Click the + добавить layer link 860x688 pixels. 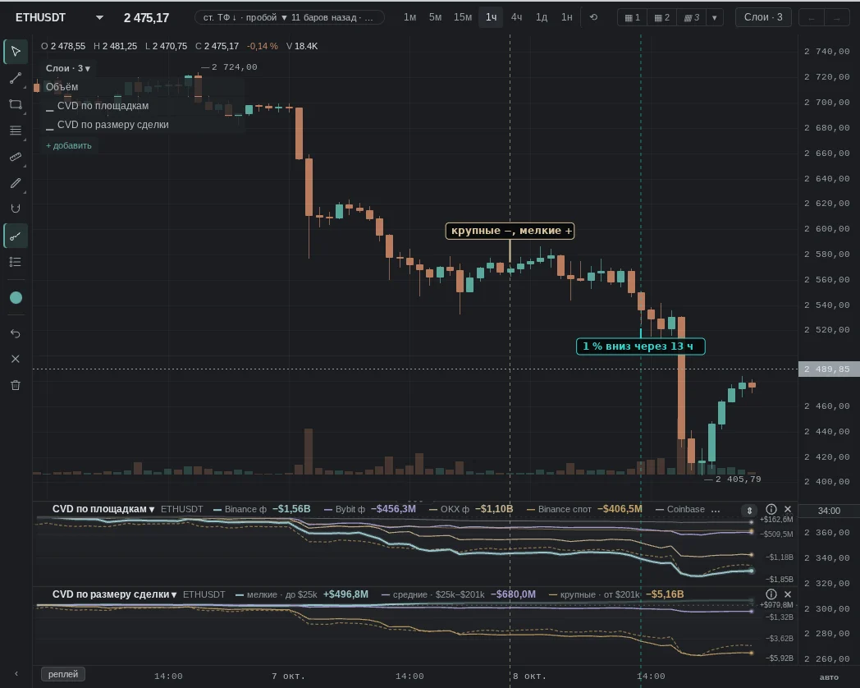(x=69, y=145)
